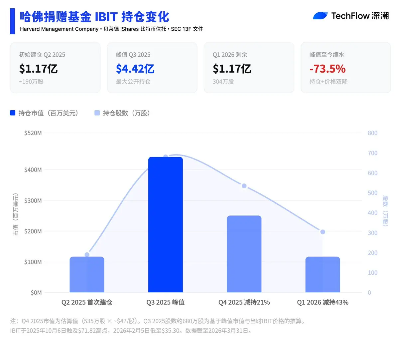Click the 峰值 Q3 2025 card label

click(x=133, y=55)
